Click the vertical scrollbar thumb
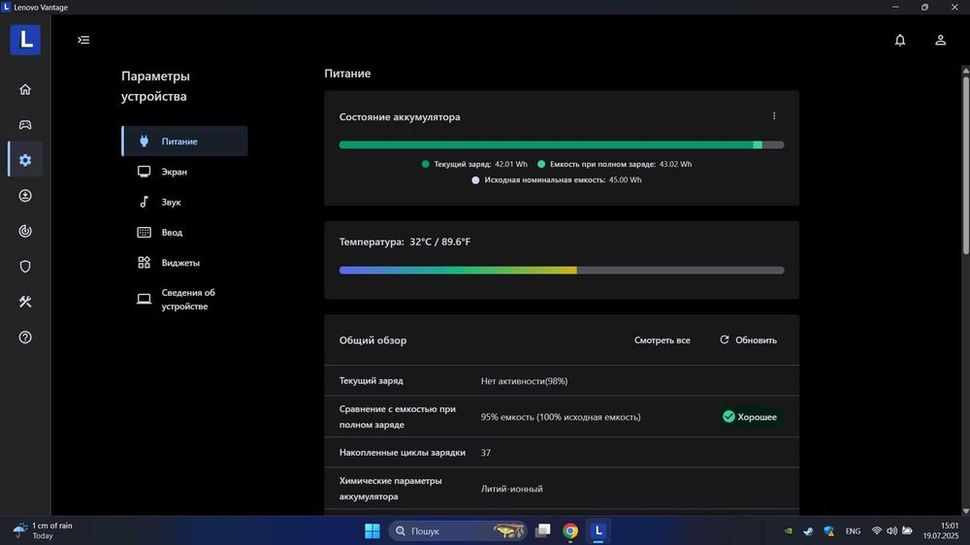Image resolution: width=970 pixels, height=545 pixels. 966,165
